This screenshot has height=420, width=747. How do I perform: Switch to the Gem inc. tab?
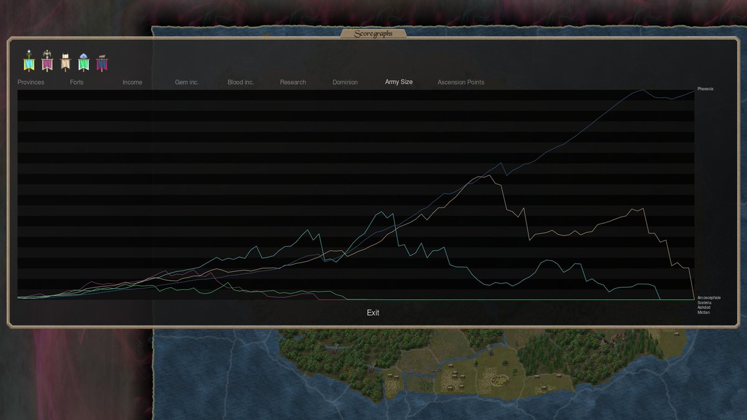pos(187,82)
